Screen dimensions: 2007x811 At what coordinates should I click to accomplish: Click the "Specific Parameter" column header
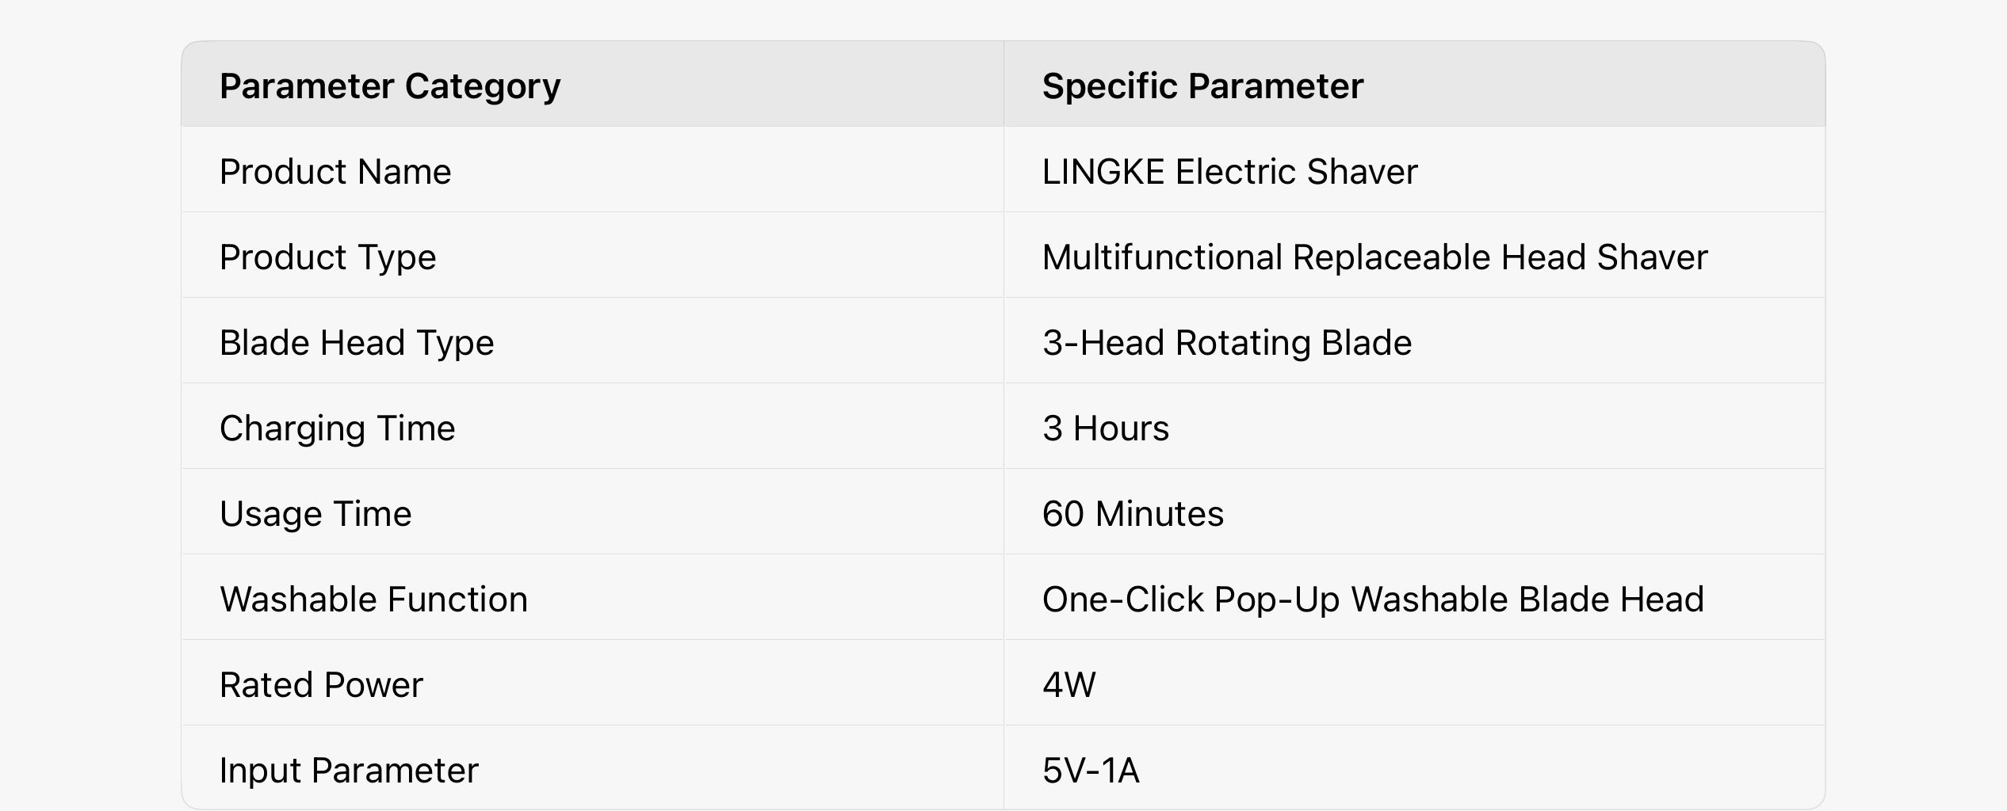pyautogui.click(x=1202, y=86)
